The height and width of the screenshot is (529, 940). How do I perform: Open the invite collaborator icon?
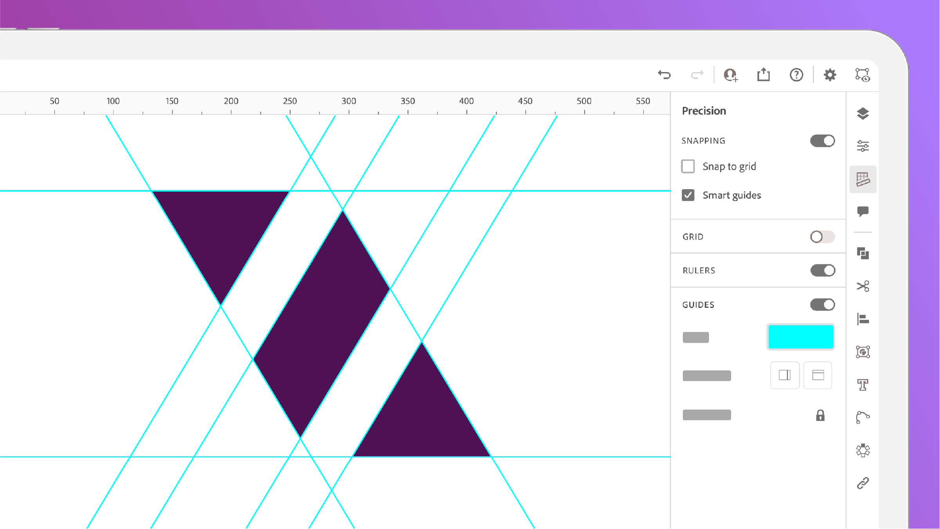click(x=730, y=74)
